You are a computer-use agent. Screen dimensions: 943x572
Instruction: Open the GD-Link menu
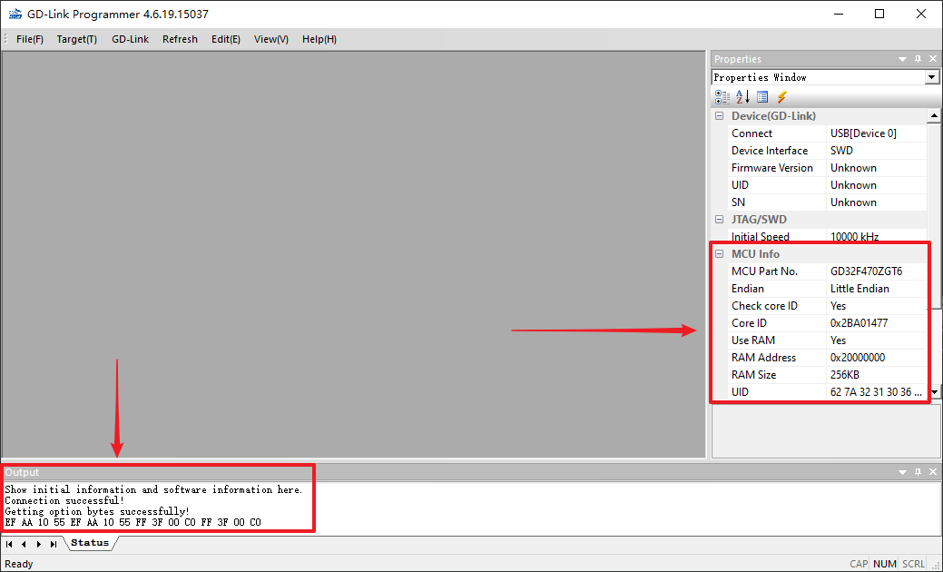pyautogui.click(x=130, y=39)
